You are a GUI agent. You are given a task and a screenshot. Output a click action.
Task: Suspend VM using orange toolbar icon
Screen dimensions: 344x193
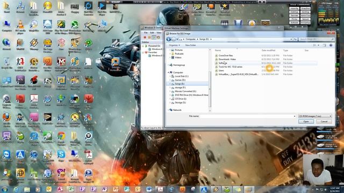(x=149, y=38)
